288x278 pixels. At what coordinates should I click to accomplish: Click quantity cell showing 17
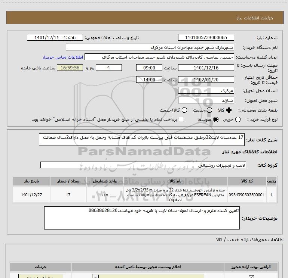pyautogui.click(x=68, y=195)
